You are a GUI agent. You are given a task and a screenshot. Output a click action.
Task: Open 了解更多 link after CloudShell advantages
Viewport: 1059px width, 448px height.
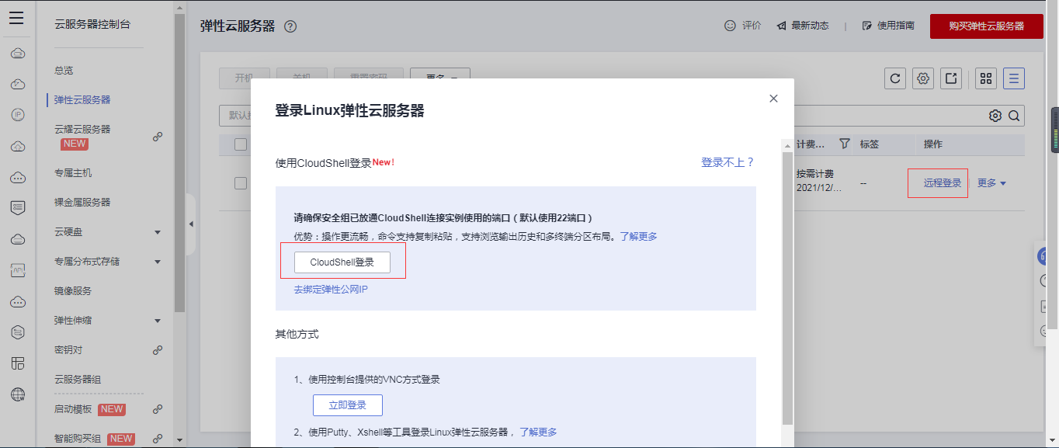[638, 236]
